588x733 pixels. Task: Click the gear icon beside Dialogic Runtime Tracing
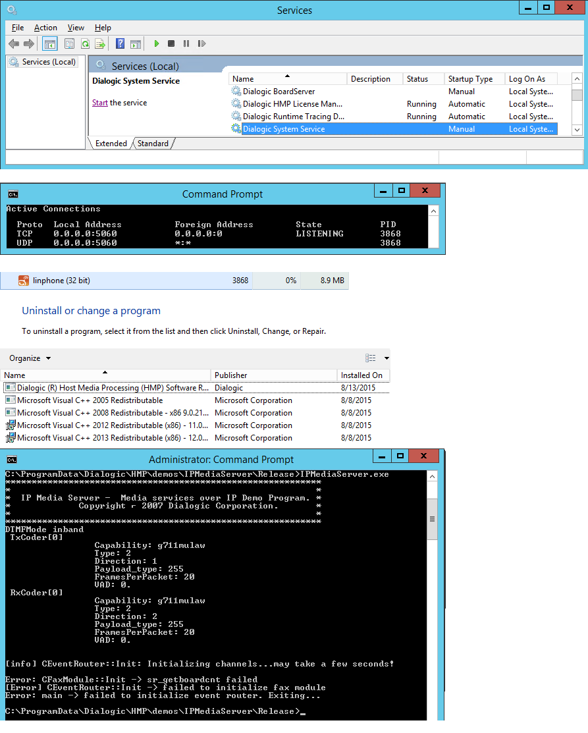pyautogui.click(x=236, y=117)
